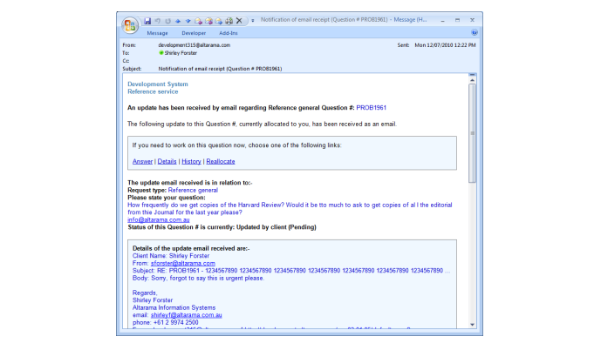601x350 pixels.
Task: Click the 'Reference service' heading
Action: 153,91
